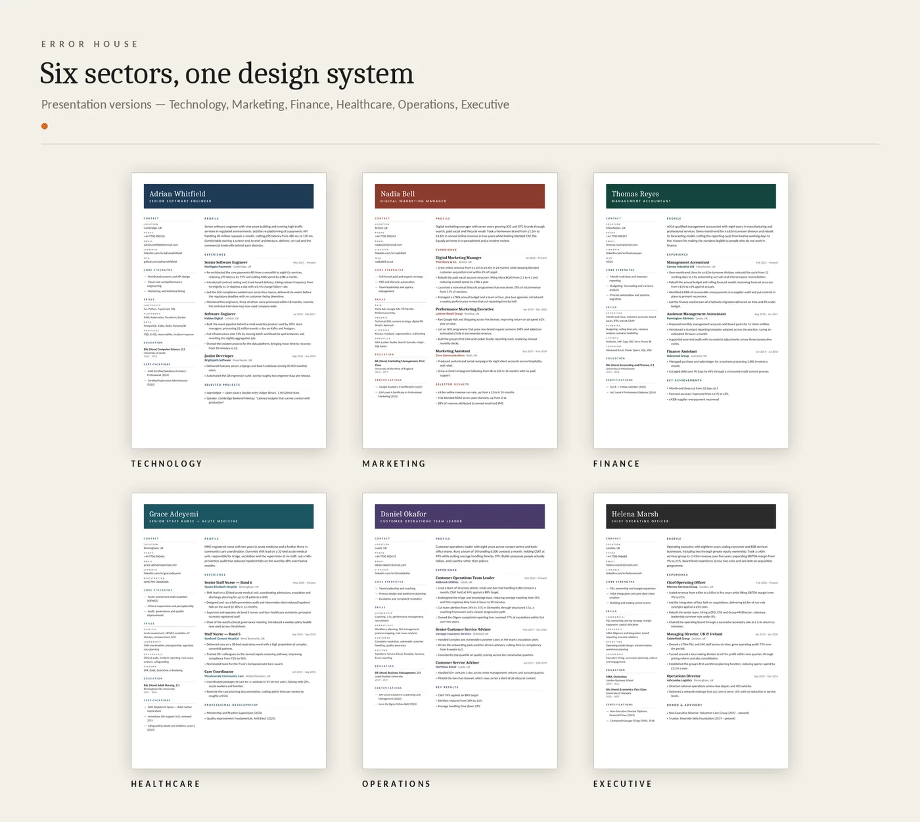Click 'Managing Director, UK & Ireland' in Helena's résumé
The width and height of the screenshot is (920, 822).
point(695,634)
